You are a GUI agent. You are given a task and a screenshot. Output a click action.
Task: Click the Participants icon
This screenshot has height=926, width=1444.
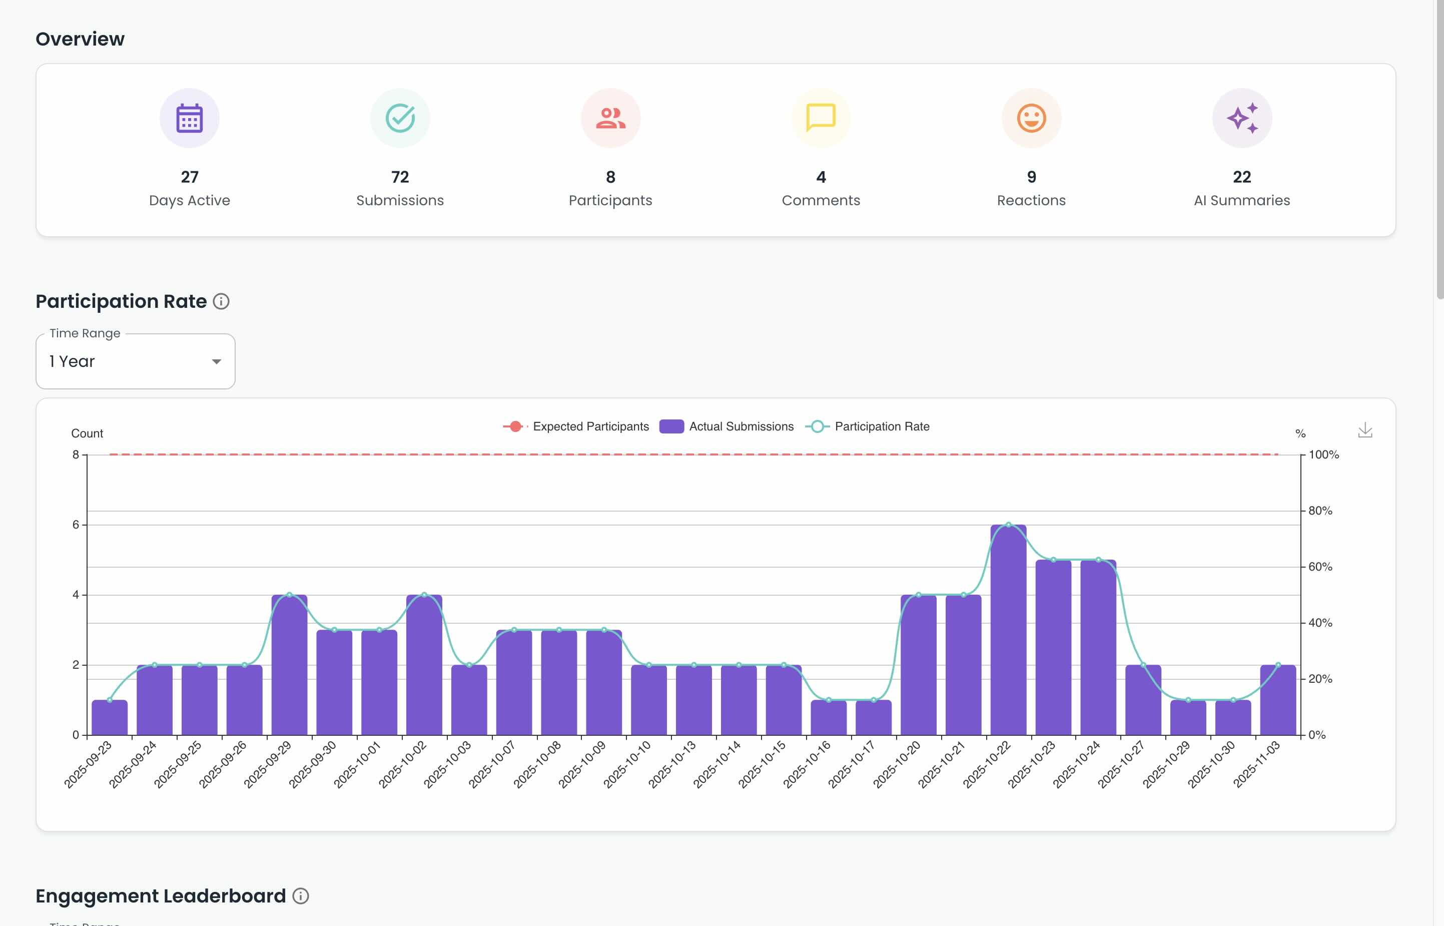pyautogui.click(x=610, y=118)
